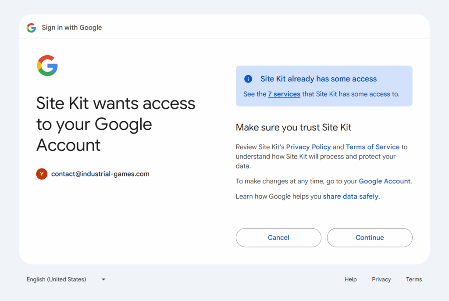Viewport: 449px width, 301px height.
Task: Click the Site Kit already has some access title
Action: pyautogui.click(x=318, y=79)
